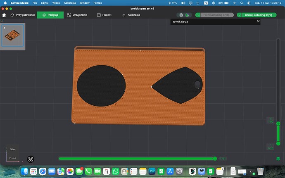
Task: Click the horizontal move slider handle
Action: pos(215,159)
